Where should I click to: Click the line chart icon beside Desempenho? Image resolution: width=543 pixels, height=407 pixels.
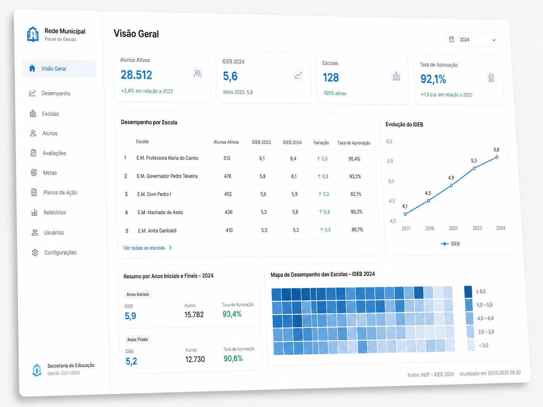(33, 93)
